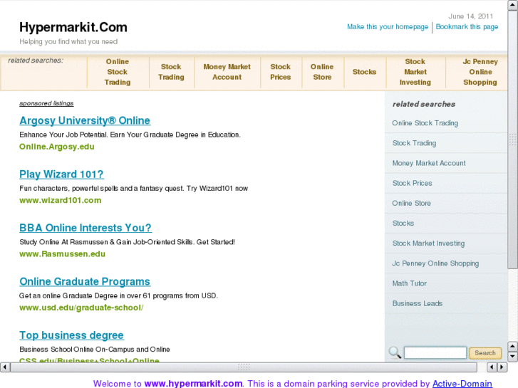The height and width of the screenshot is (388, 518).
Task: Open 'Online Graduate Programs' listing
Action: pyautogui.click(x=85, y=281)
